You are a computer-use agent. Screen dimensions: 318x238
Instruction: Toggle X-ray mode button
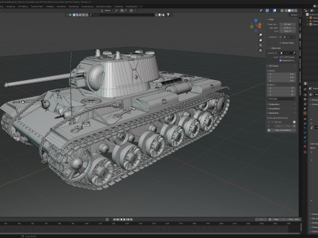coord(282,11)
